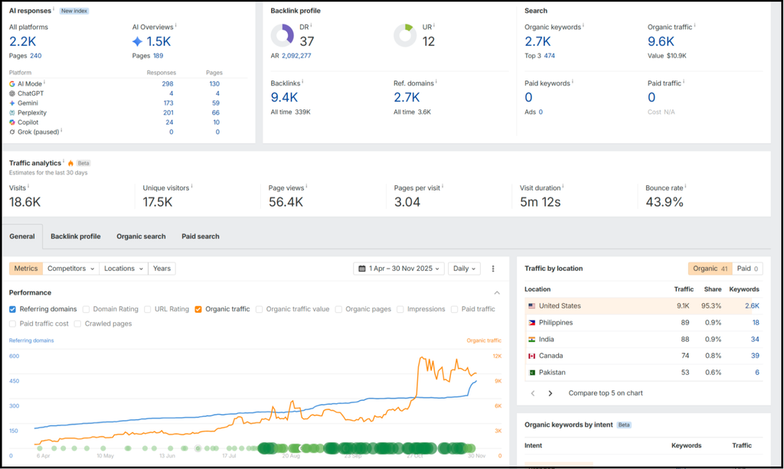The image size is (784, 469).
Task: Switch to the Paid search tab
Action: click(201, 236)
